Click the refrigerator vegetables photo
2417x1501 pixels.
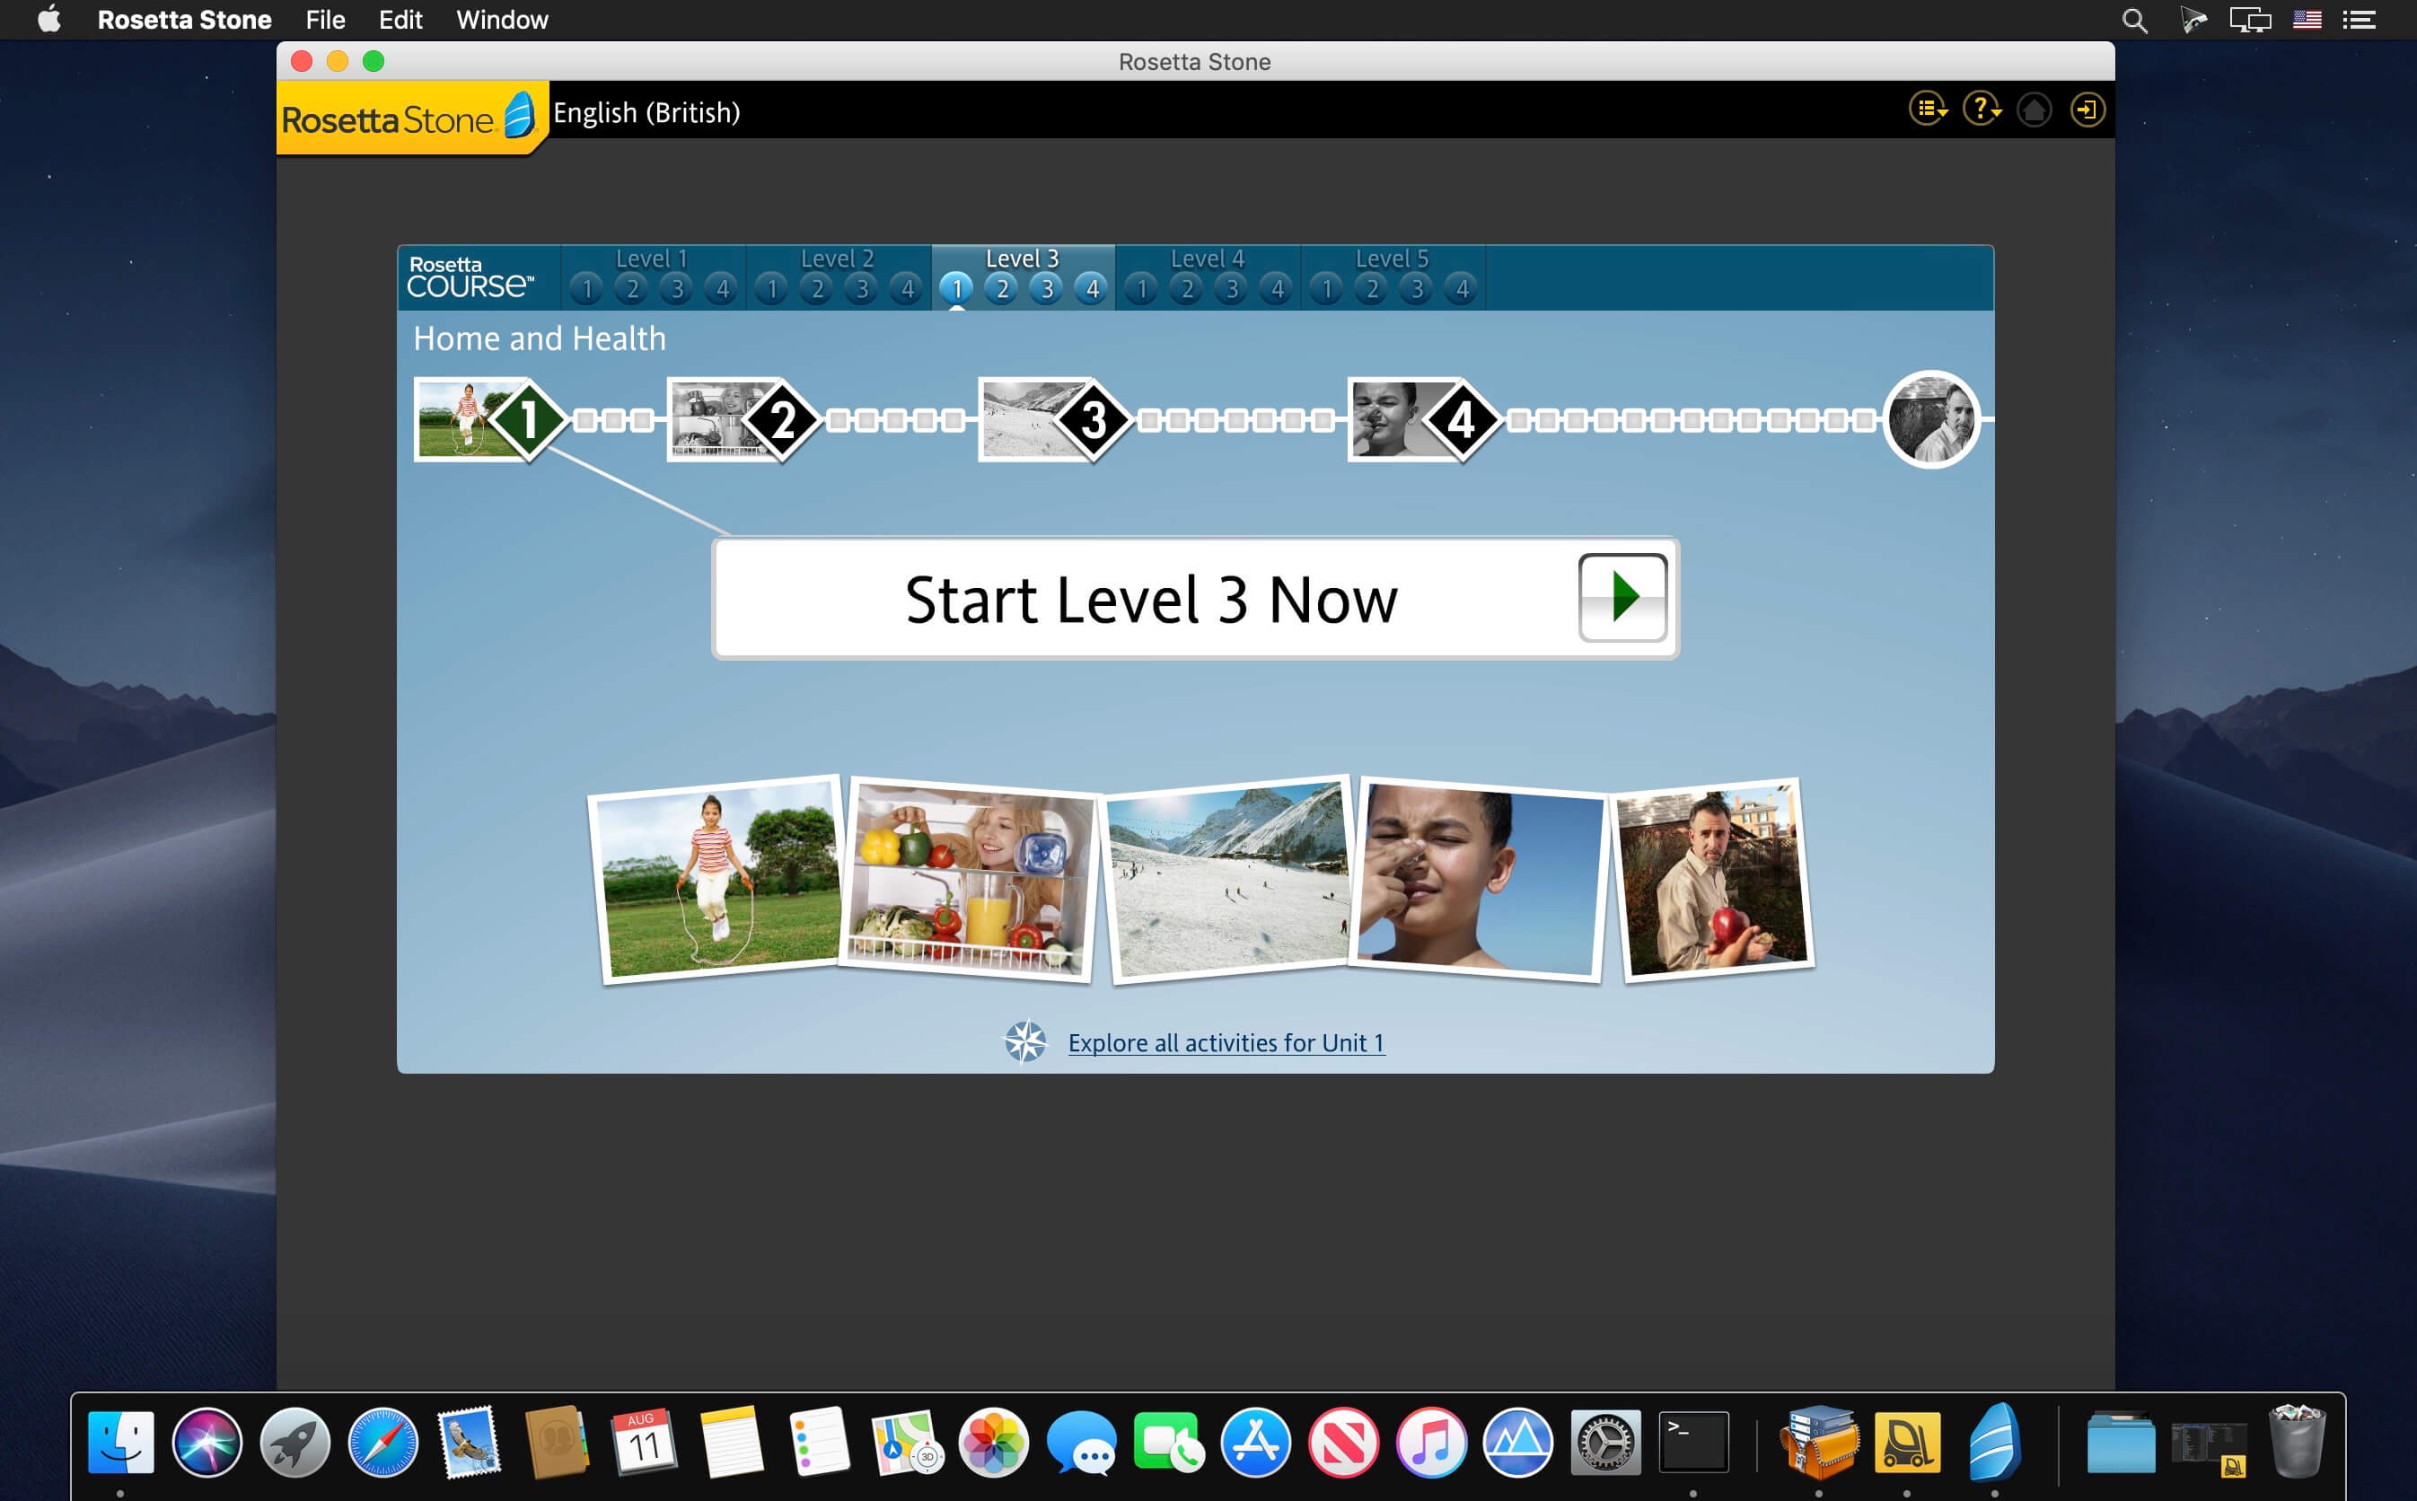point(969,881)
